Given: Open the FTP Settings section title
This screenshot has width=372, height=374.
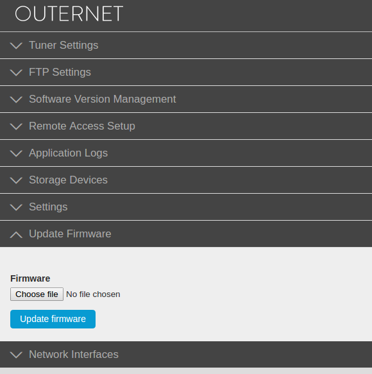Looking at the screenshot, I should point(60,72).
